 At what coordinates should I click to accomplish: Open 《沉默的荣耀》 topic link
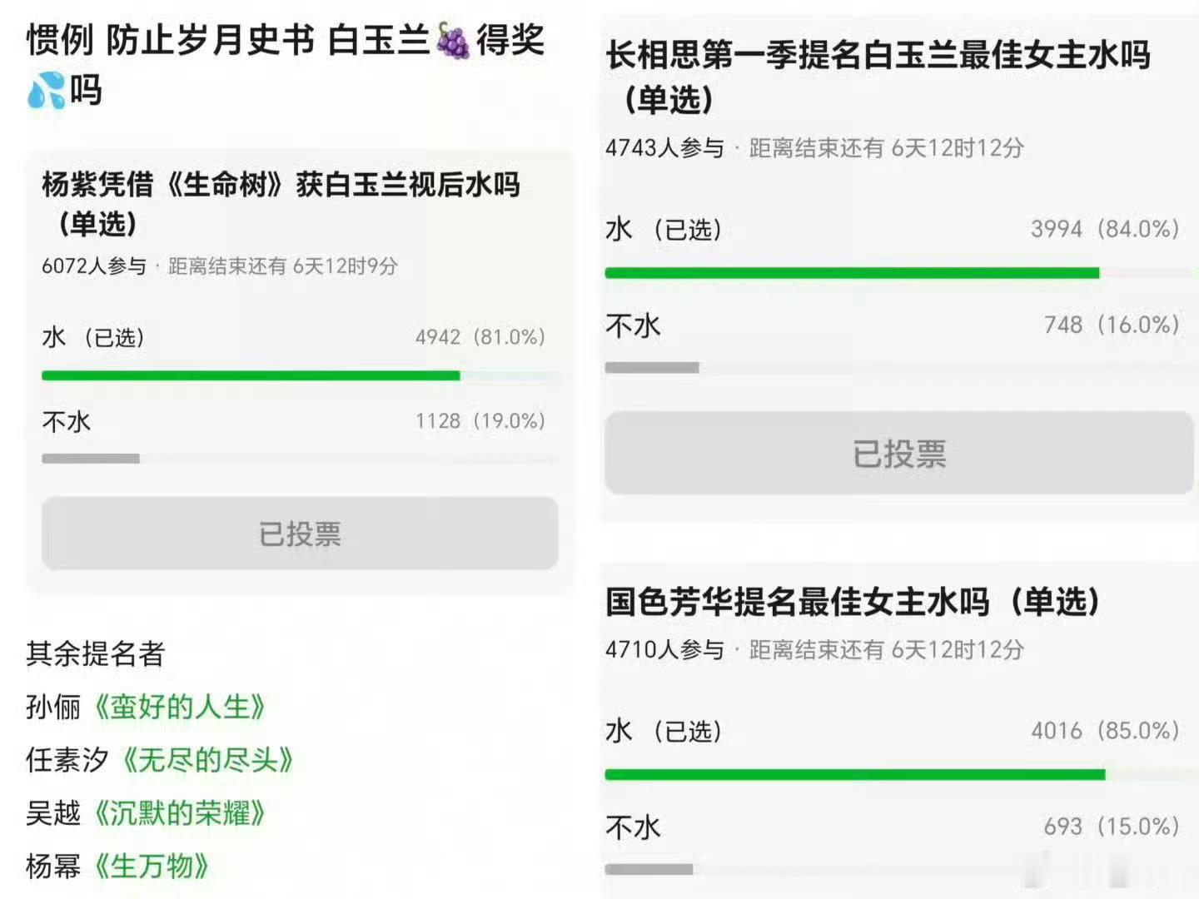coord(178,812)
